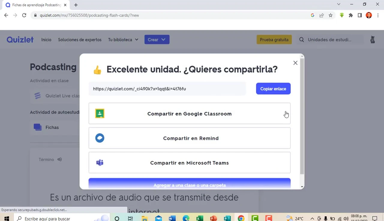Screen dimensions: 384x221
Task: Click the Quizlet Live stacked icon
Action: pyautogui.click(x=37, y=96)
